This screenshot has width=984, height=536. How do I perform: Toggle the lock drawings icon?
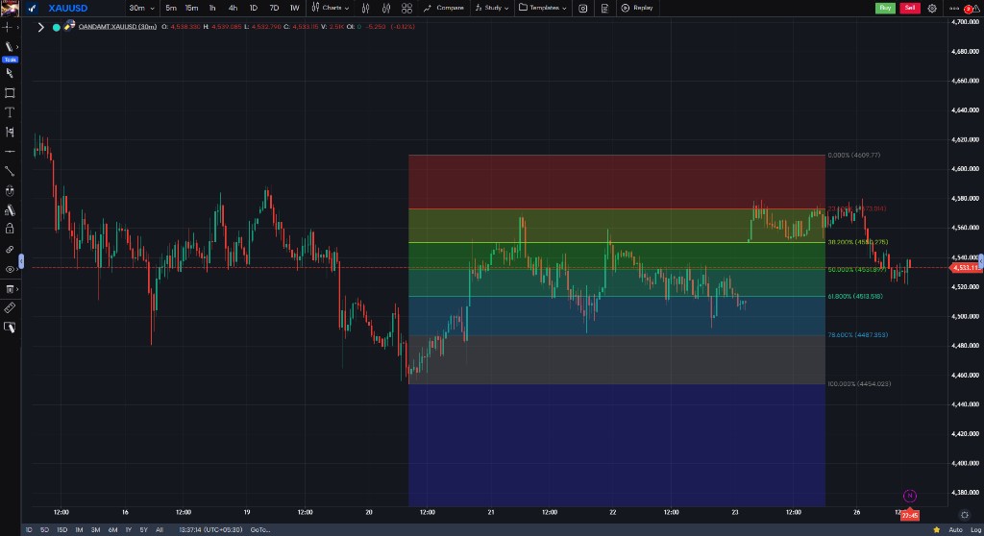tap(10, 229)
